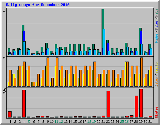The width and height of the screenshot is (160, 125).
Task: Select day label "31" on the x-axis
Action: click(150, 122)
